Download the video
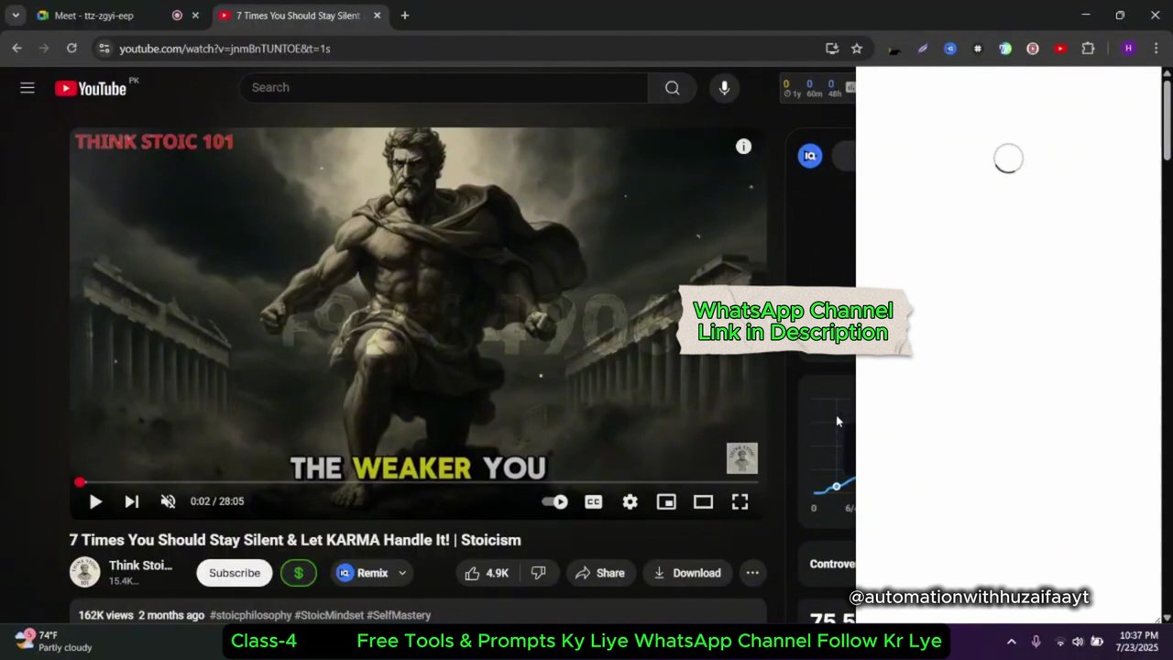 [687, 573]
